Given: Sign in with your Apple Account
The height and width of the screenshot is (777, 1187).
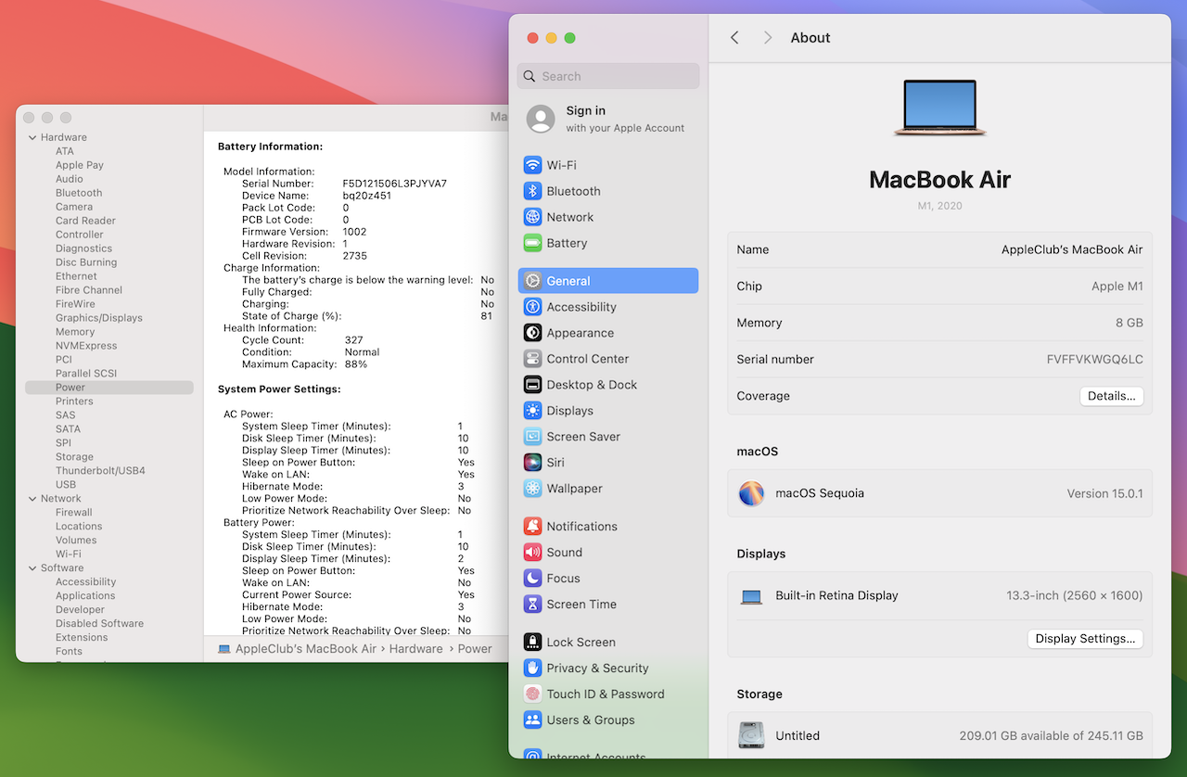Looking at the screenshot, I should click(x=607, y=119).
